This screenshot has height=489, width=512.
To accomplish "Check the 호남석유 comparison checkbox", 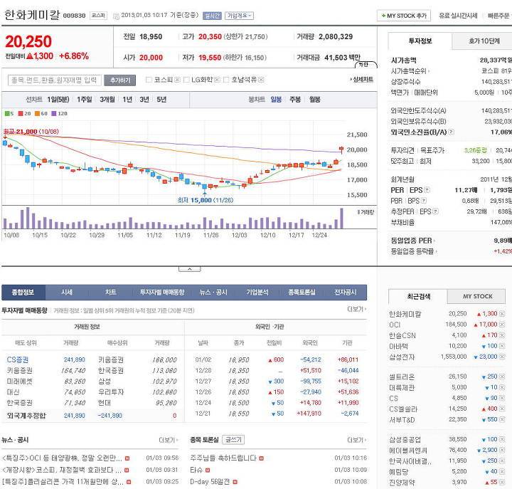I will pos(226,80).
